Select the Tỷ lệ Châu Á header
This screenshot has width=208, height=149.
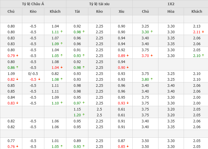[x=33, y=4]
